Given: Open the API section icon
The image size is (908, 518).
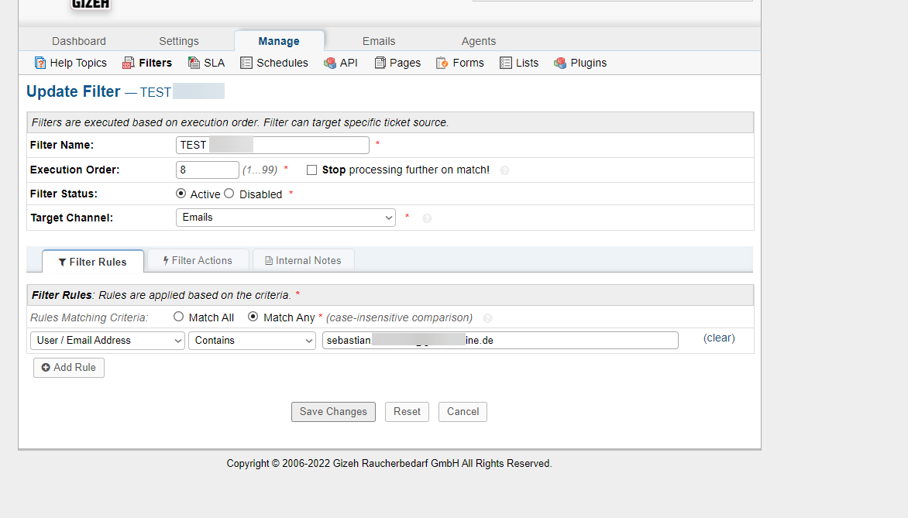Looking at the screenshot, I should click(x=330, y=63).
